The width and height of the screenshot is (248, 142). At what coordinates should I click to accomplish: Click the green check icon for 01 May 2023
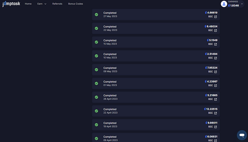click(96, 83)
